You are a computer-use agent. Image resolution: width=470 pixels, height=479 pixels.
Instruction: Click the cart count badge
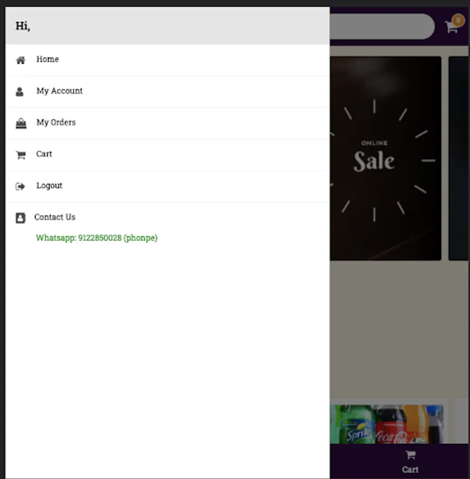pos(458,20)
